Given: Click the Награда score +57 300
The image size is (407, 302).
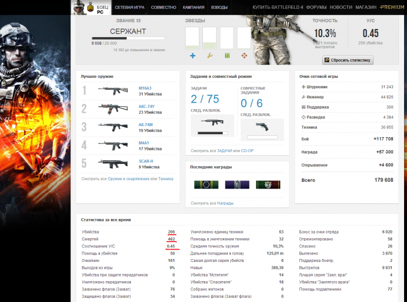Looking at the screenshot, I should 385,152.
